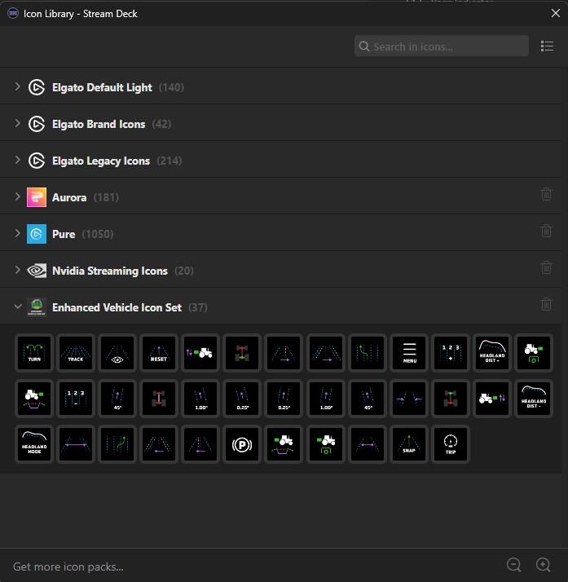Click the 'Elgato Legacy Icons' label
The width and height of the screenshot is (568, 582).
point(101,161)
